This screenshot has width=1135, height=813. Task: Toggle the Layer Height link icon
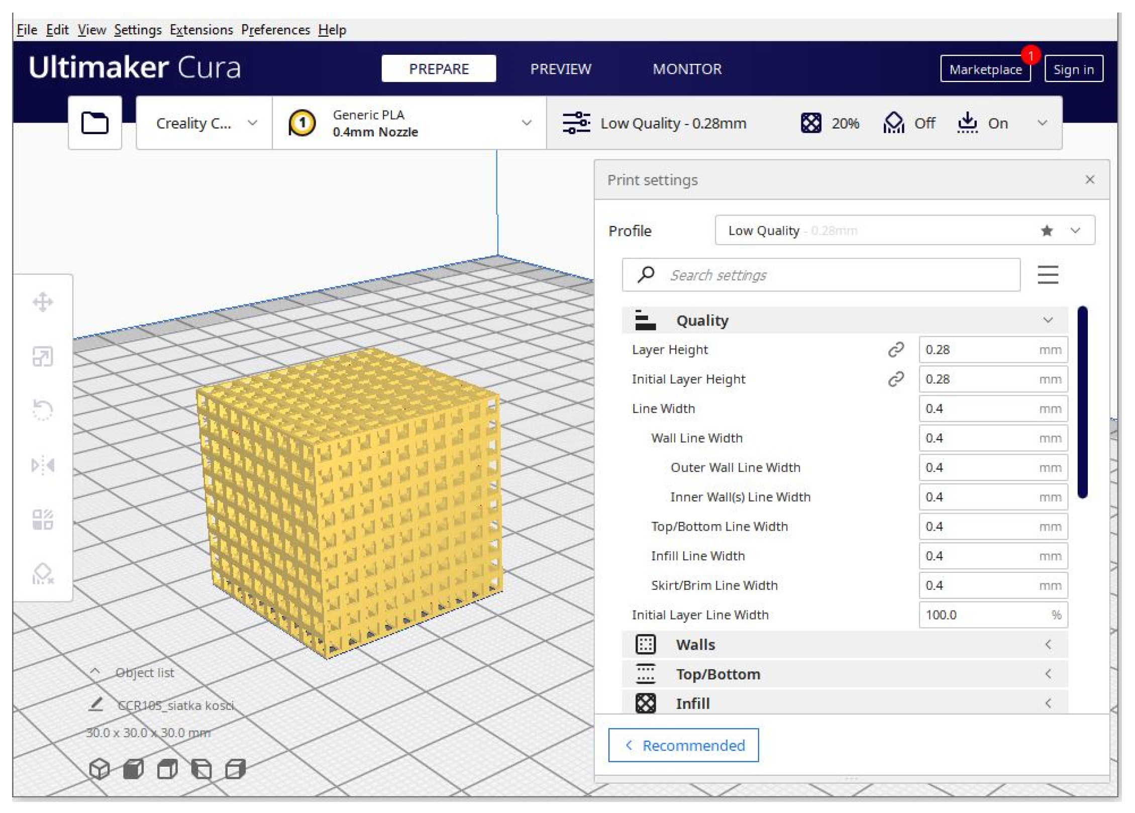[x=896, y=350]
